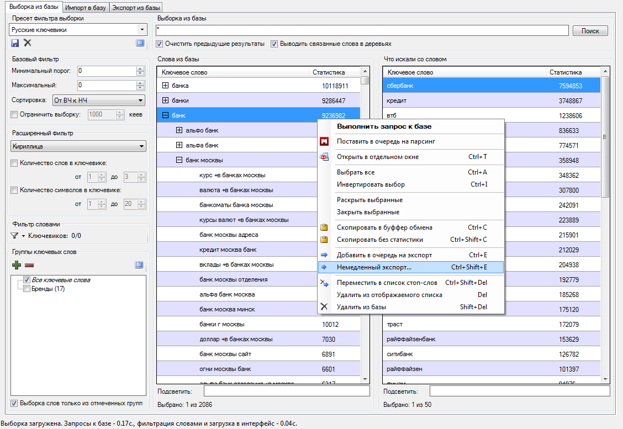Delete the filter preset with the X icon
Viewport: 623px width, 429px height.
click(x=28, y=43)
